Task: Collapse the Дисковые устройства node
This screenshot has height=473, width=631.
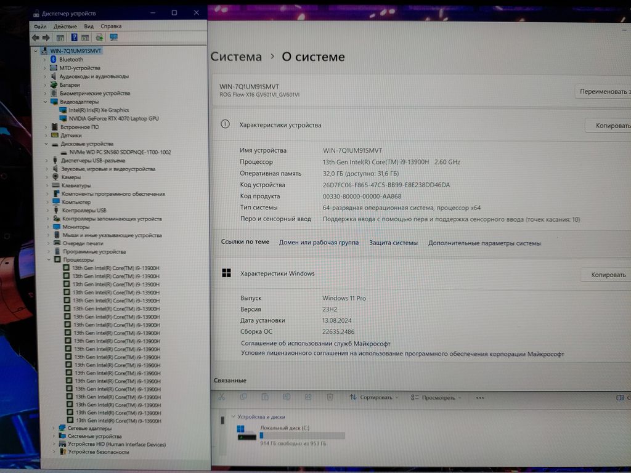Action: [x=46, y=144]
